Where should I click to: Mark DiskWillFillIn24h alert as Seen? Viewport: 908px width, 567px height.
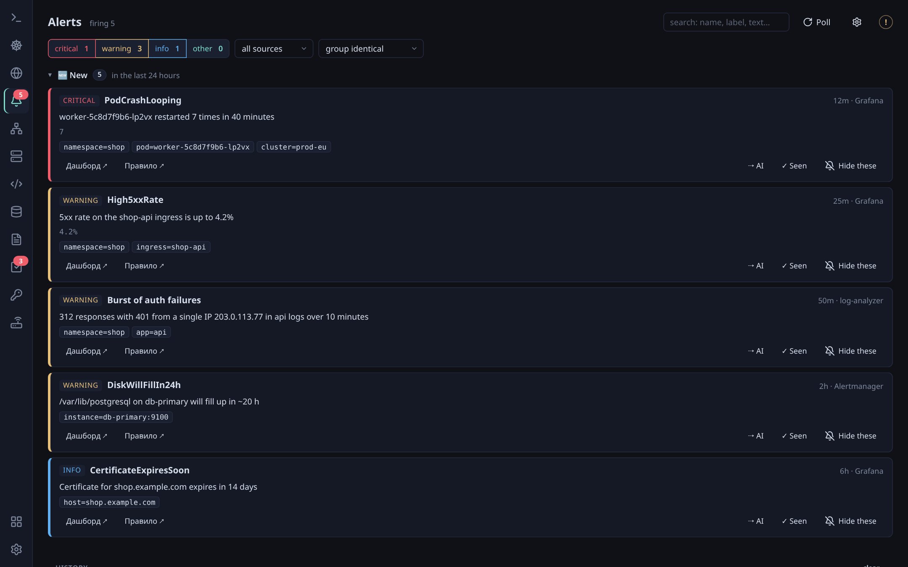coord(794,436)
